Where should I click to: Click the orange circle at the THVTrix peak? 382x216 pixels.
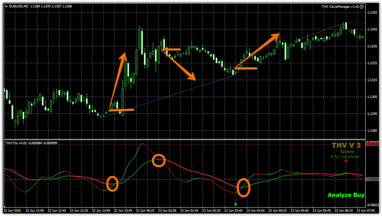[159, 161]
